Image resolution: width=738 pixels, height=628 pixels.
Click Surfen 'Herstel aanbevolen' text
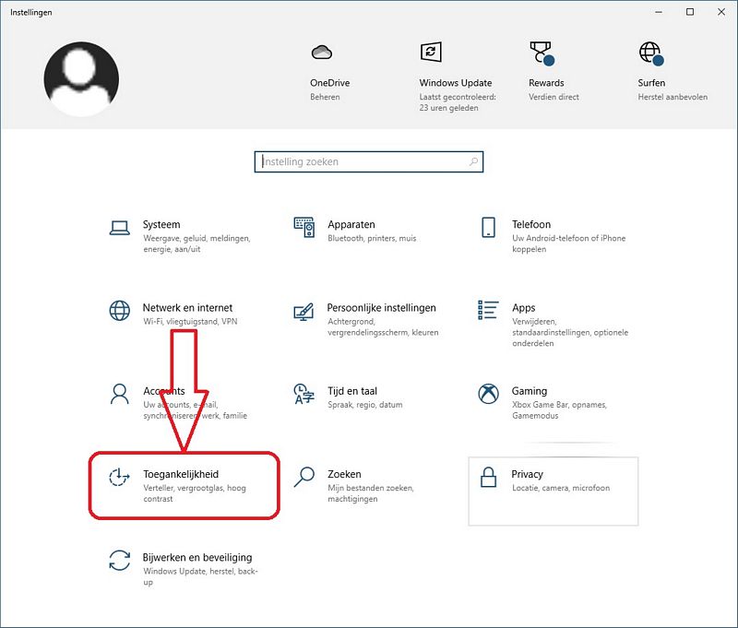(x=673, y=97)
